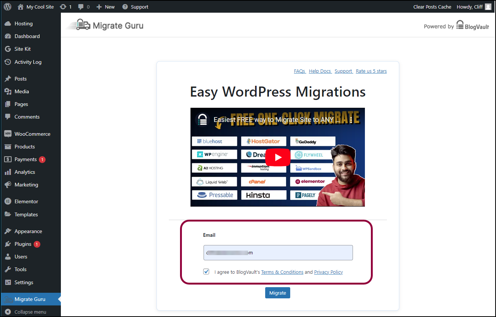
Task: Click the BlogVault logo
Action: tap(473, 26)
